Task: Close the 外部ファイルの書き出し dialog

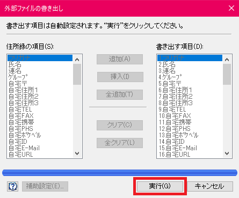Action: [231, 8]
